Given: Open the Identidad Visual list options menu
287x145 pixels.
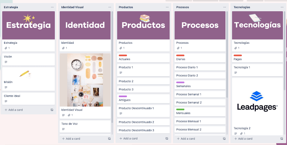Looking at the screenshot, I should (x=110, y=7).
